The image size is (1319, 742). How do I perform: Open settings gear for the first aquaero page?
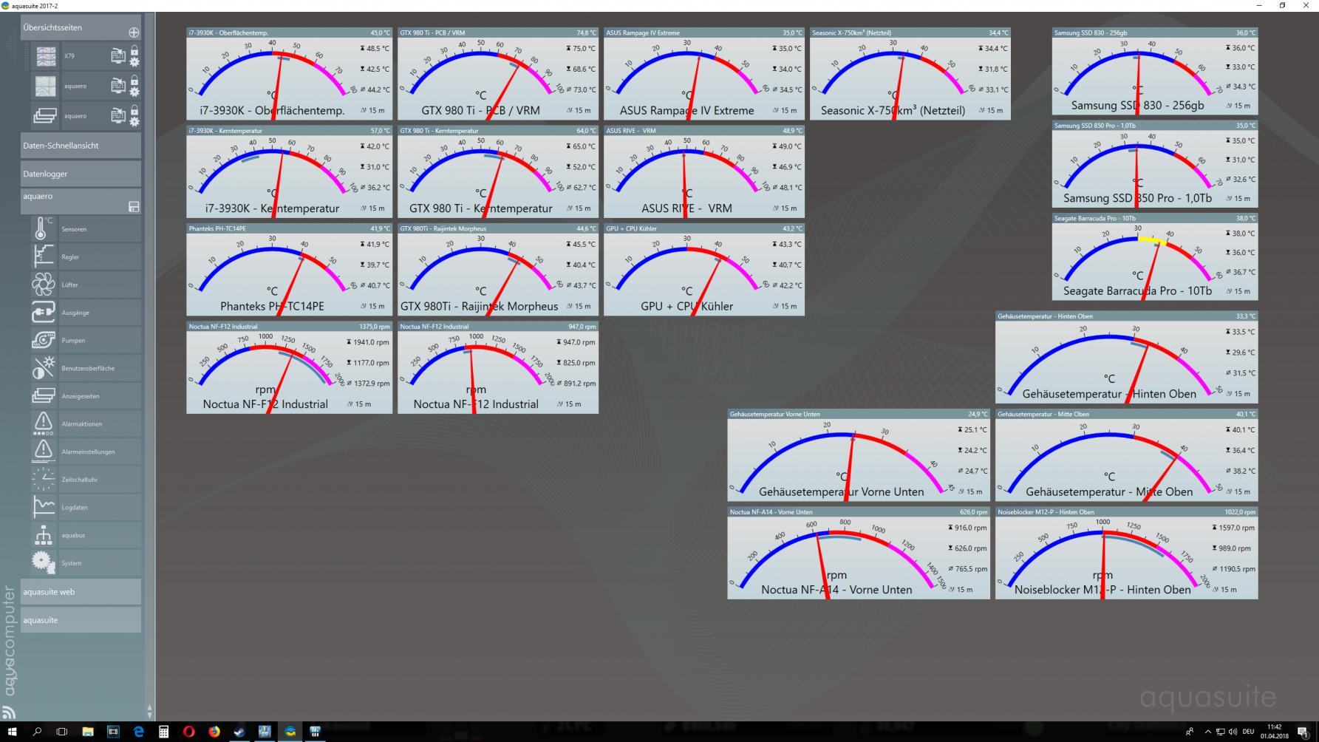(x=134, y=92)
